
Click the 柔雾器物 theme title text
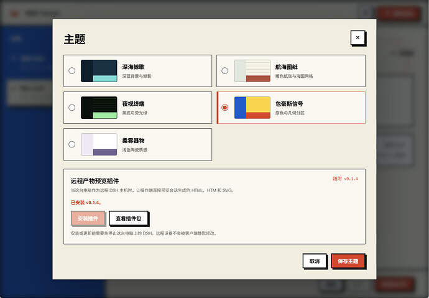click(133, 141)
